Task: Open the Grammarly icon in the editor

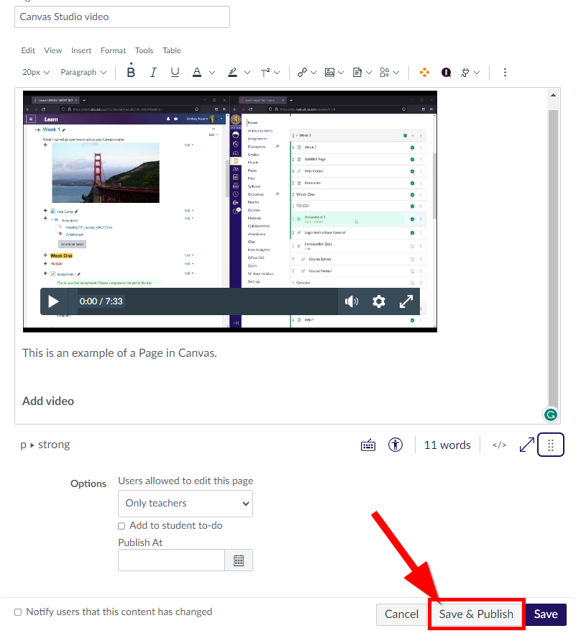Action: tap(551, 414)
